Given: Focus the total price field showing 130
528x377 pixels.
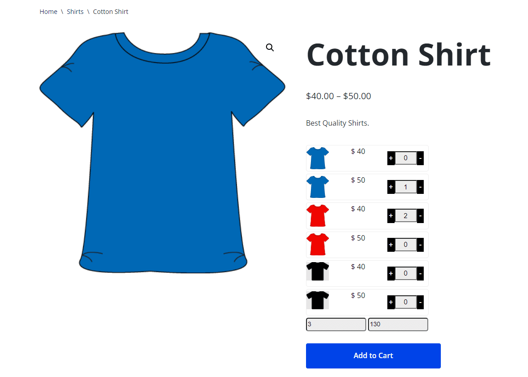Looking at the screenshot, I should [x=398, y=324].
